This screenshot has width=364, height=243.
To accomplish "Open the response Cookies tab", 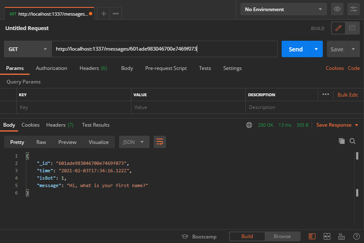I will click(x=30, y=125).
